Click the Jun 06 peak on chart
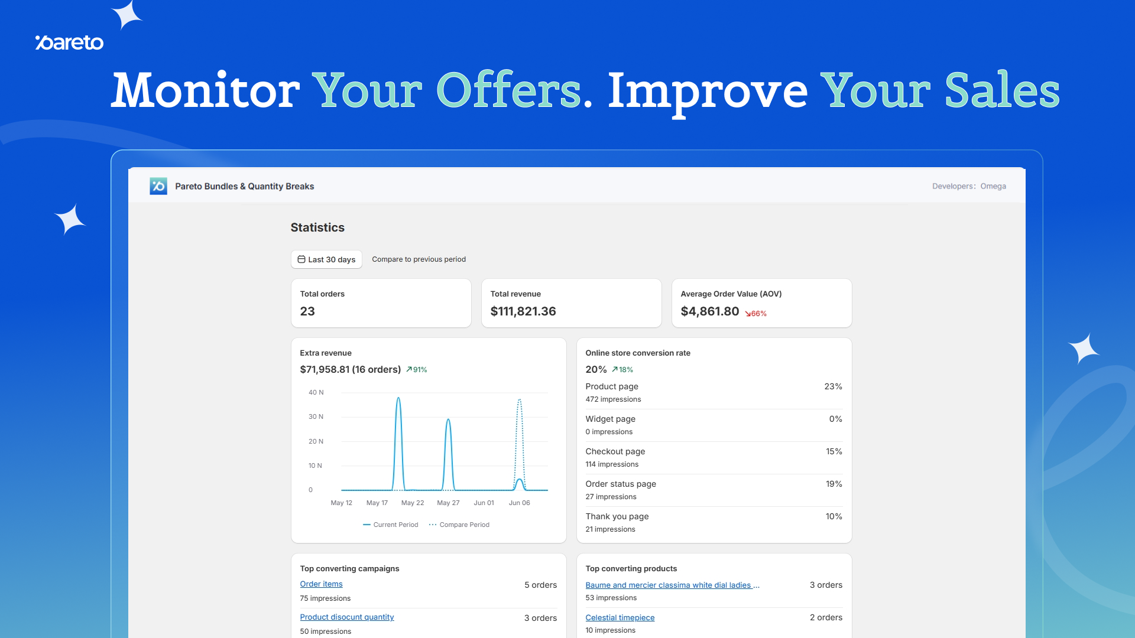This screenshot has width=1135, height=638. tap(519, 401)
